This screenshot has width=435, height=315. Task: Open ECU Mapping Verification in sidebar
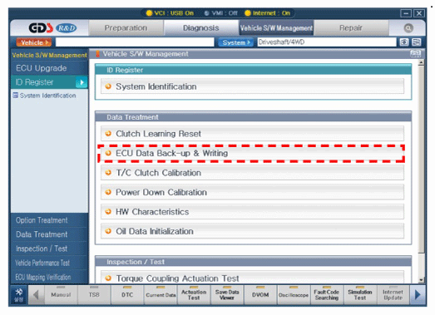point(49,277)
